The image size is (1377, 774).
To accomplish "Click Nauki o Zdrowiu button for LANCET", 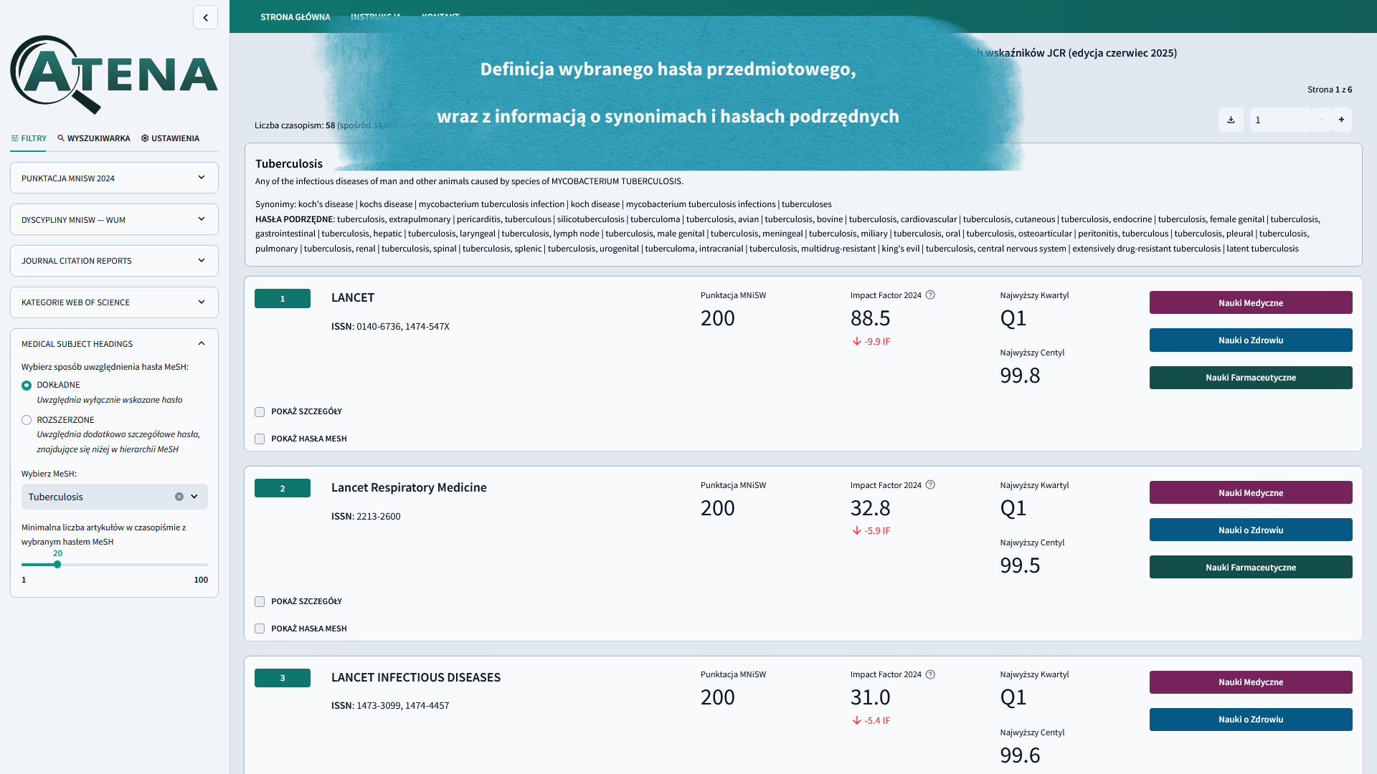I will pyautogui.click(x=1251, y=340).
